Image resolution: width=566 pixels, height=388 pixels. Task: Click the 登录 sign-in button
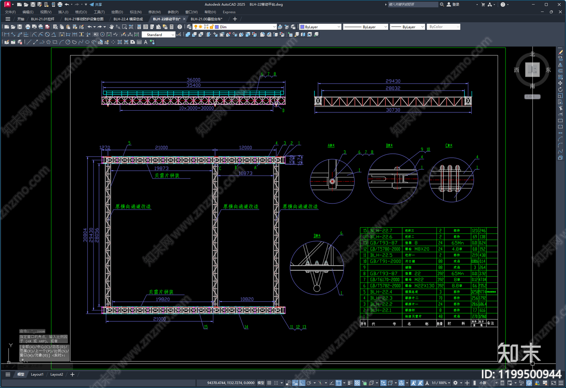tap(453, 5)
